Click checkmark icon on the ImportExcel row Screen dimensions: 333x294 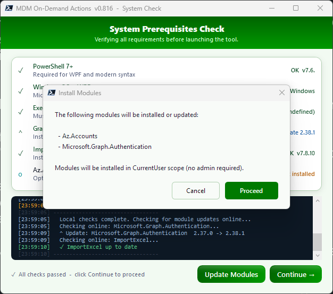point(21,153)
